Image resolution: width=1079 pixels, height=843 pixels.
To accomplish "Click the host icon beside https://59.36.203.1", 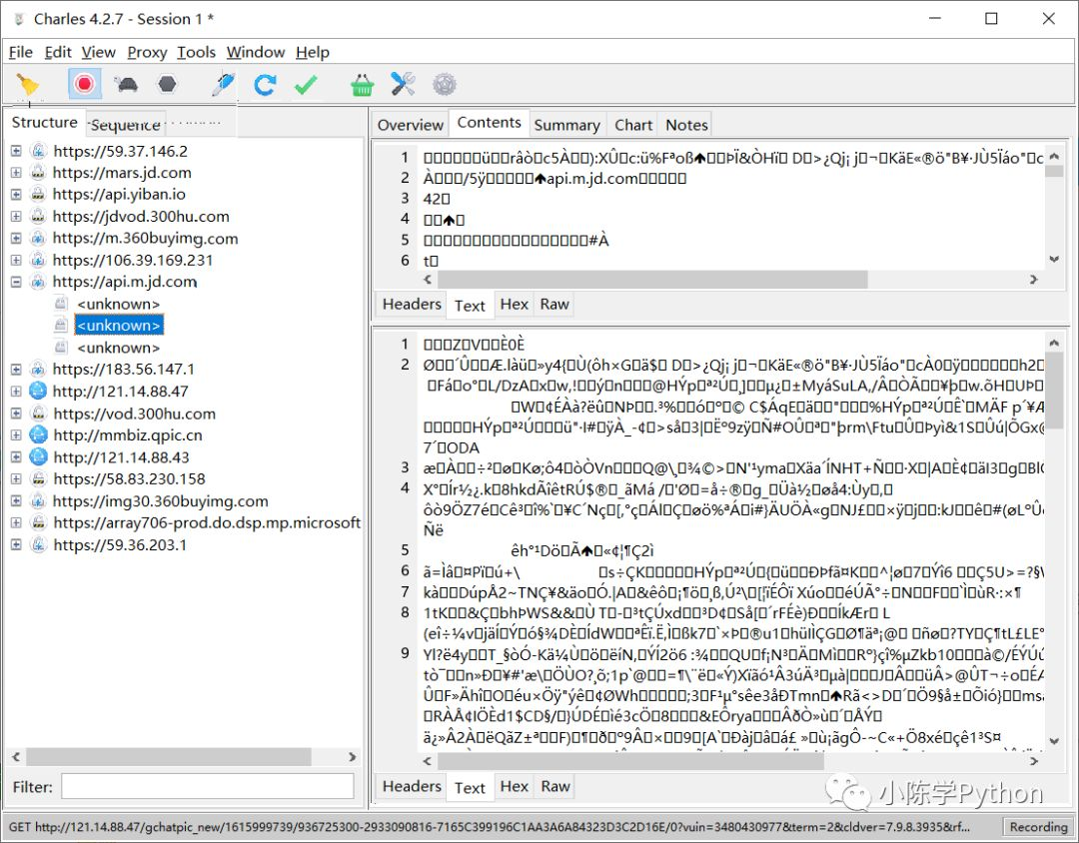I will click(39, 545).
